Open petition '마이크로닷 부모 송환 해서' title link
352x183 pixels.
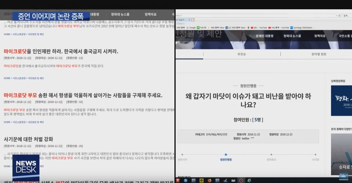point(83,95)
